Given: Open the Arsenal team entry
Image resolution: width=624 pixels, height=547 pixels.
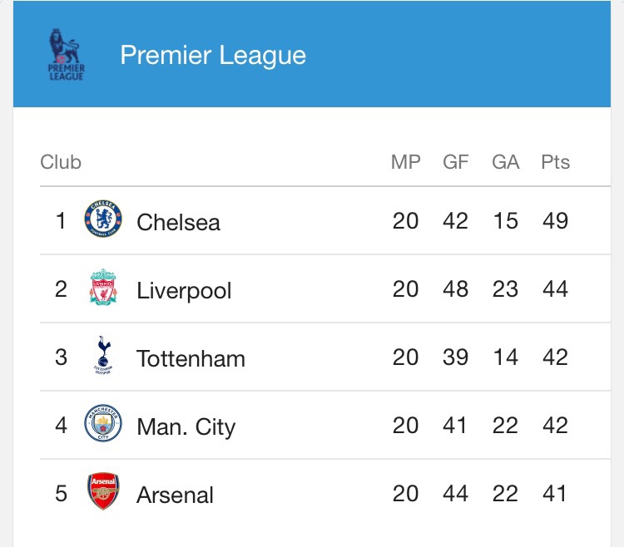Looking at the screenshot, I should (175, 495).
